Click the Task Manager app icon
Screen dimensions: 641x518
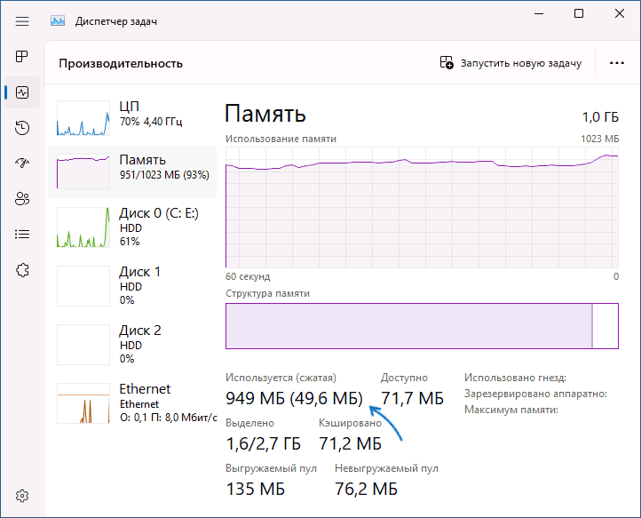[x=58, y=20]
